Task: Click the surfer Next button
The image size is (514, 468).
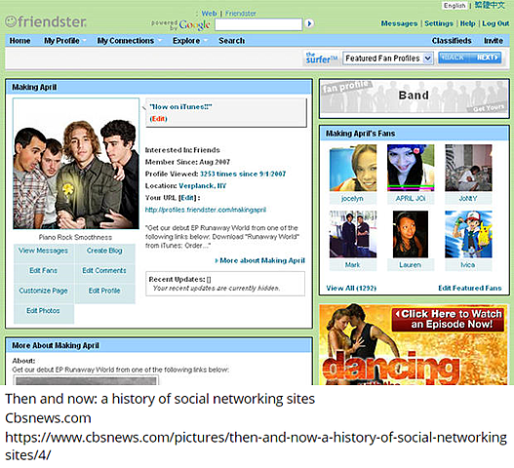Action: [486, 58]
